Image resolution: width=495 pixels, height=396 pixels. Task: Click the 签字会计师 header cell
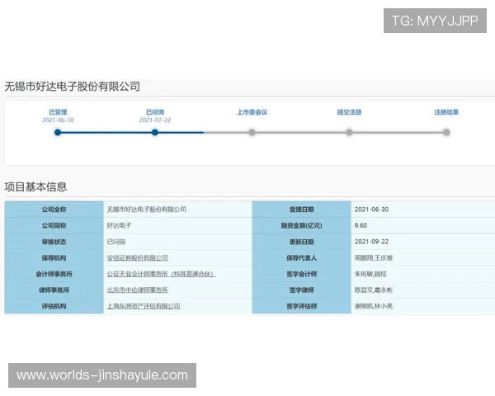(301, 274)
